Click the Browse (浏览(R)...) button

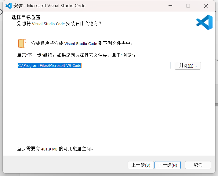(x=187, y=66)
